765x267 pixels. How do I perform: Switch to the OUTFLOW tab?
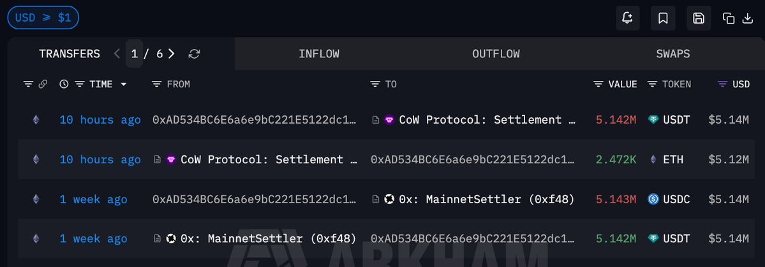pyautogui.click(x=496, y=54)
